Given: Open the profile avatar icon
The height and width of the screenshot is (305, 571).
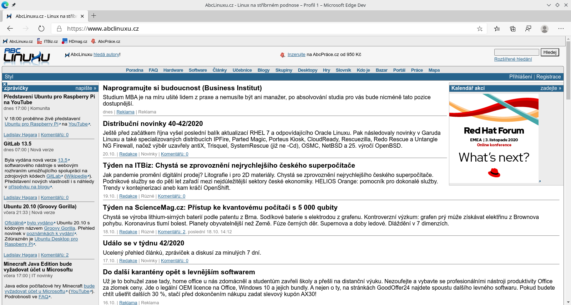Looking at the screenshot, I should coord(545,29).
